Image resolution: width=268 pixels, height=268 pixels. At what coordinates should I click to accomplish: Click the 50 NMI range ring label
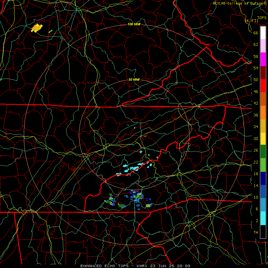[134, 80]
